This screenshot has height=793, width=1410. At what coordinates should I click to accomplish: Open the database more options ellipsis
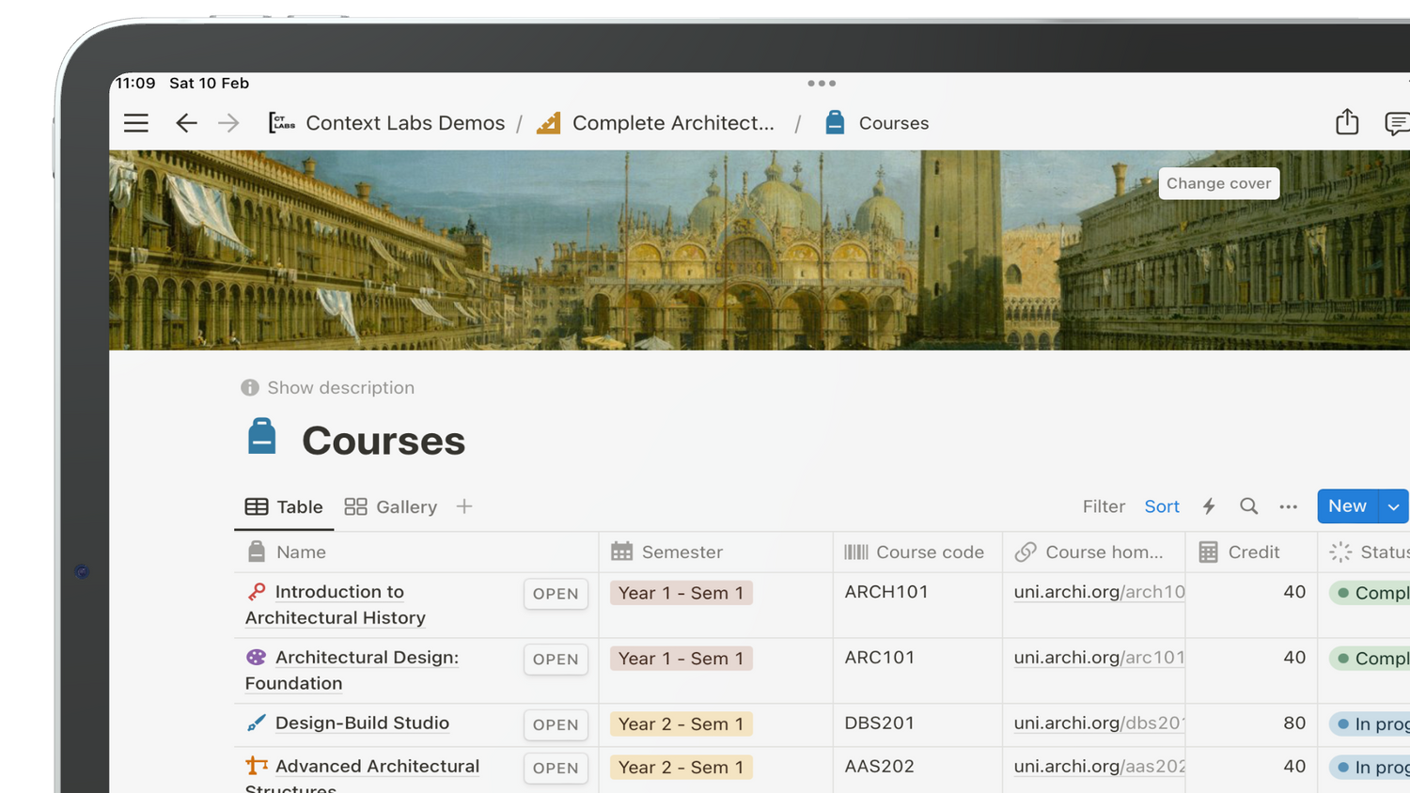click(x=1289, y=506)
